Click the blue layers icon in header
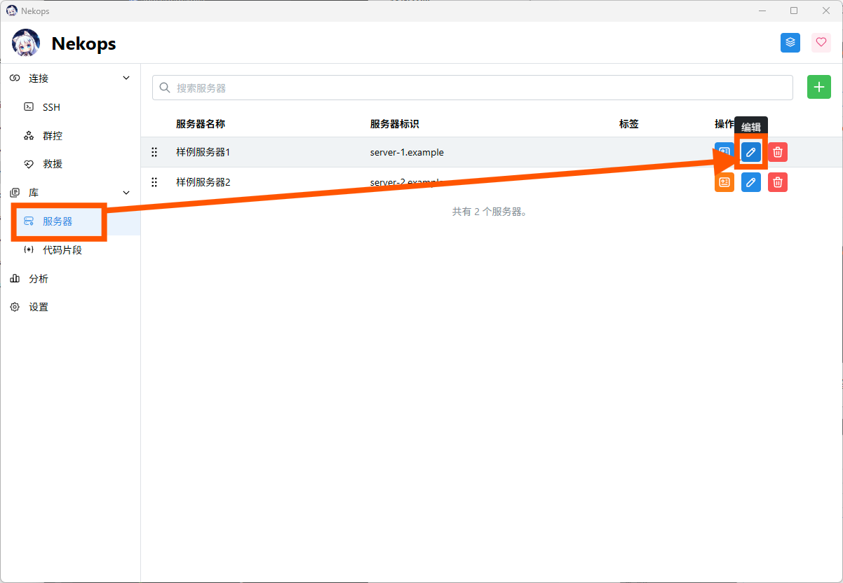This screenshot has height=583, width=843. 790,43
